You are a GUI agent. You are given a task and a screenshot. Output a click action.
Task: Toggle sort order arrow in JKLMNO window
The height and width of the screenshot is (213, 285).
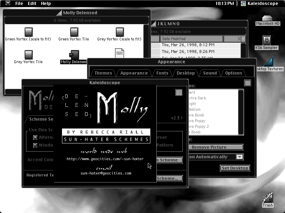click(243, 39)
